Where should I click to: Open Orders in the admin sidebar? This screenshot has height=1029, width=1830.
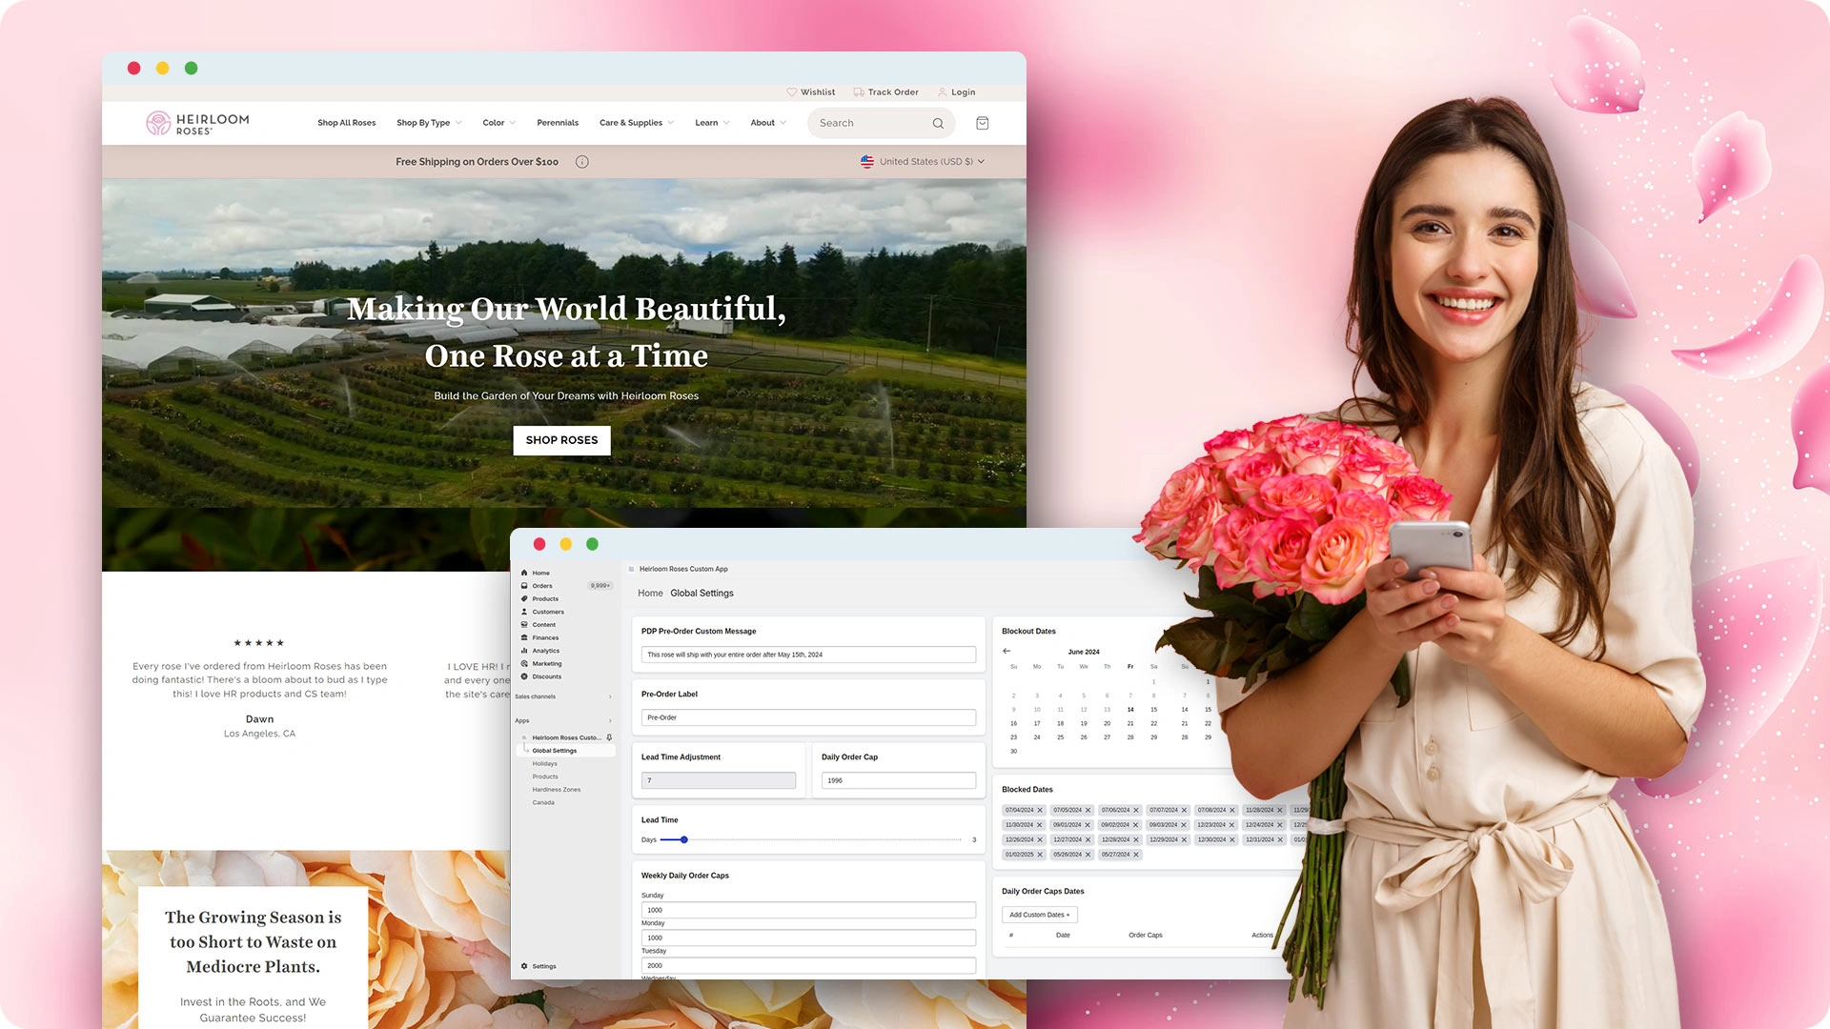coord(537,586)
